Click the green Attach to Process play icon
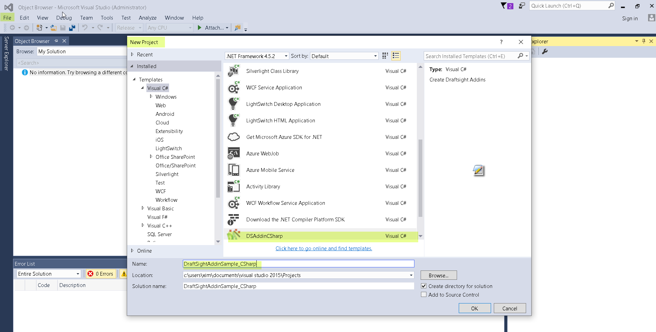 coord(200,27)
